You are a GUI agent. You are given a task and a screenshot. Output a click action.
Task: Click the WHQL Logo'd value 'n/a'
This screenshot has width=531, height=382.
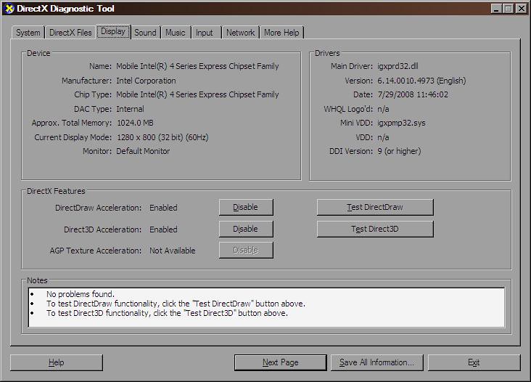click(x=383, y=109)
